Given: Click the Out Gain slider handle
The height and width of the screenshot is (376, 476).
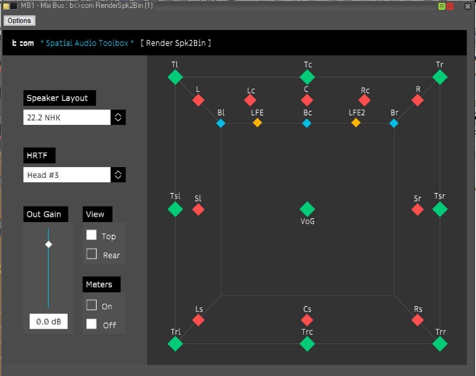Looking at the screenshot, I should click(48, 244).
